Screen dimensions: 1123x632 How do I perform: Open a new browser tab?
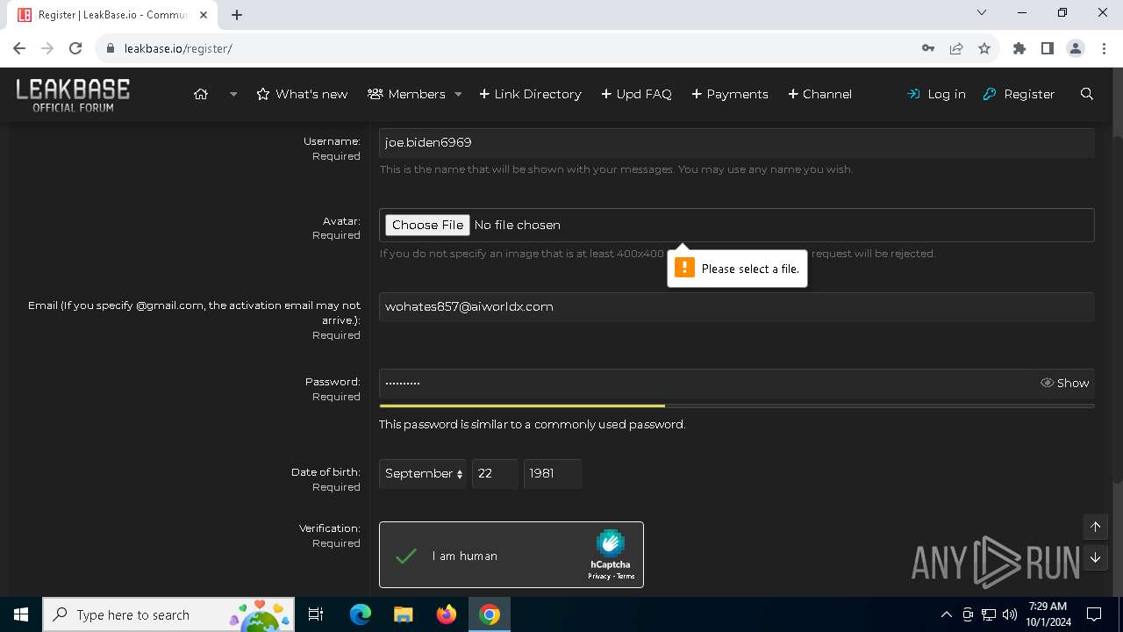point(237,15)
